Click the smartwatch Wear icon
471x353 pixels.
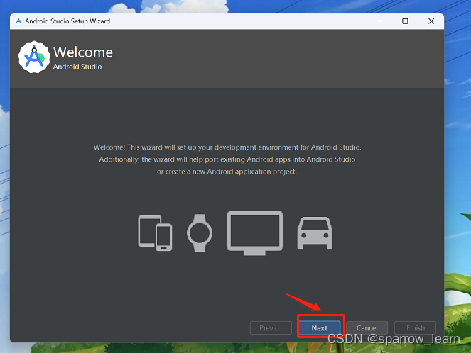pyautogui.click(x=200, y=232)
